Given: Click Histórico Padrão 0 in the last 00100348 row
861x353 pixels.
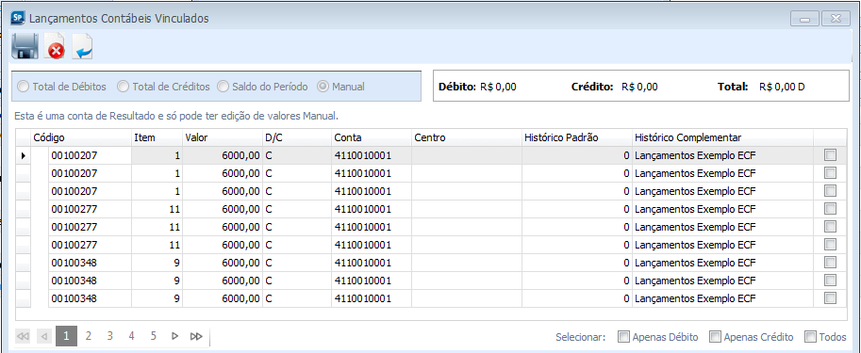Looking at the screenshot, I should coord(576,298).
